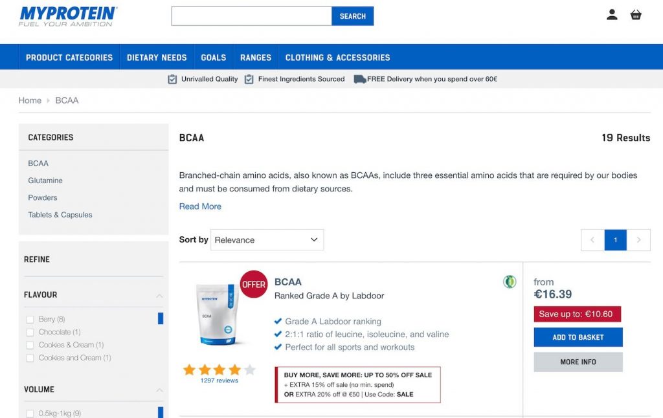This screenshot has width=663, height=418.
Task: Select the Tablets & Capsules category
Action: point(60,215)
